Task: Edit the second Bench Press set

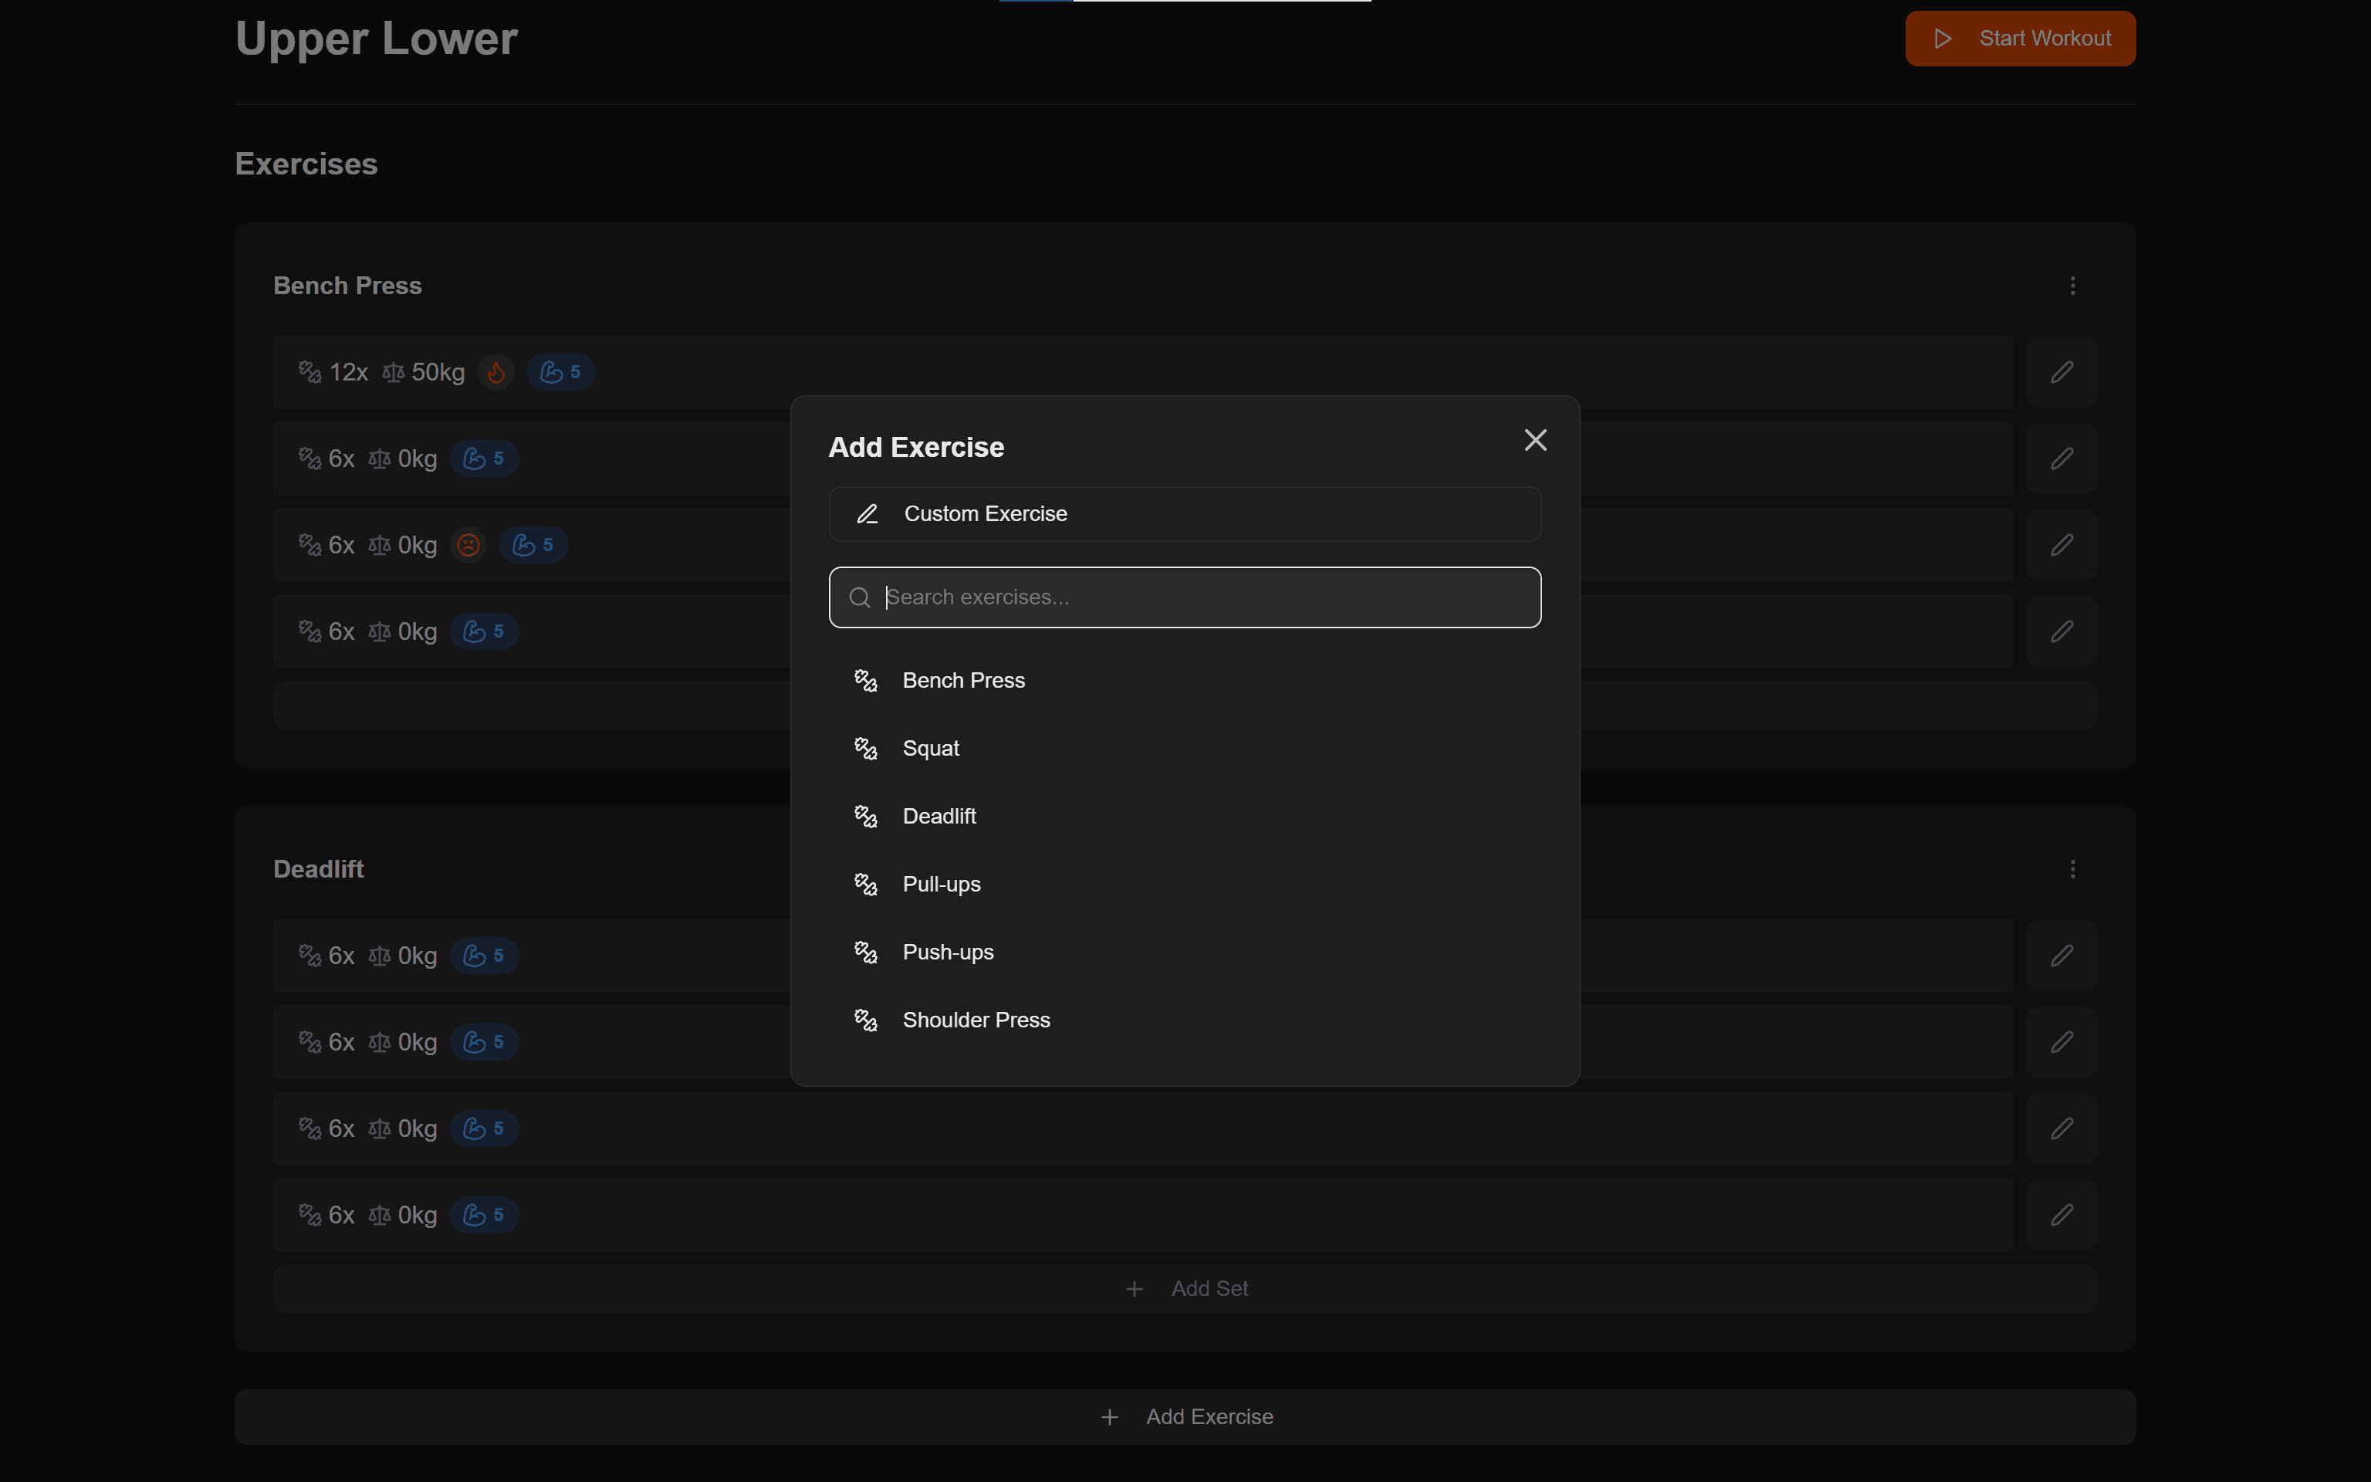Action: (2062, 458)
